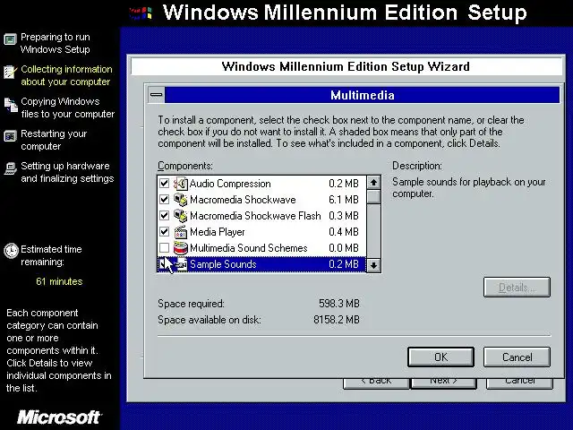This screenshot has height=430, width=573.
Task: Uncheck the Macromedia Shockwave checkbox
Action: point(164,199)
